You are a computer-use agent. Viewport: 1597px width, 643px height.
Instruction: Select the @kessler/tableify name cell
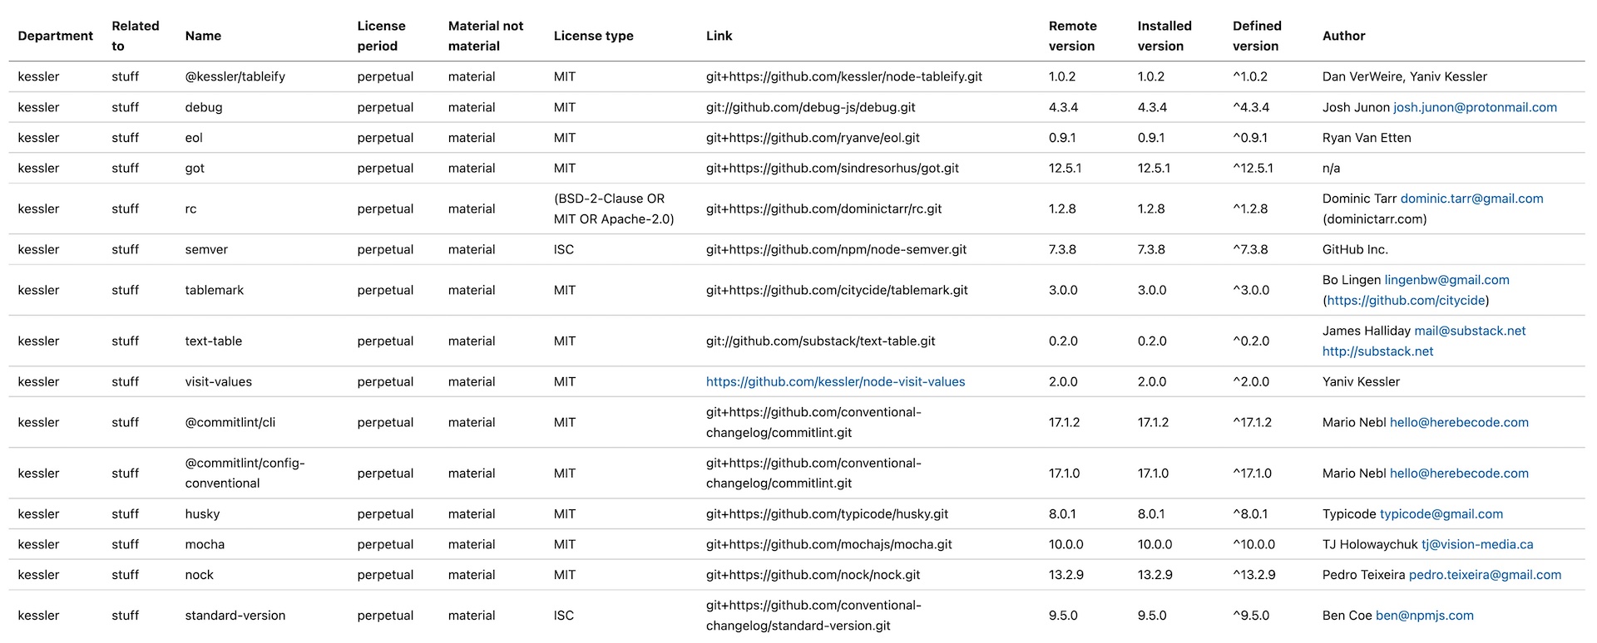click(x=235, y=76)
